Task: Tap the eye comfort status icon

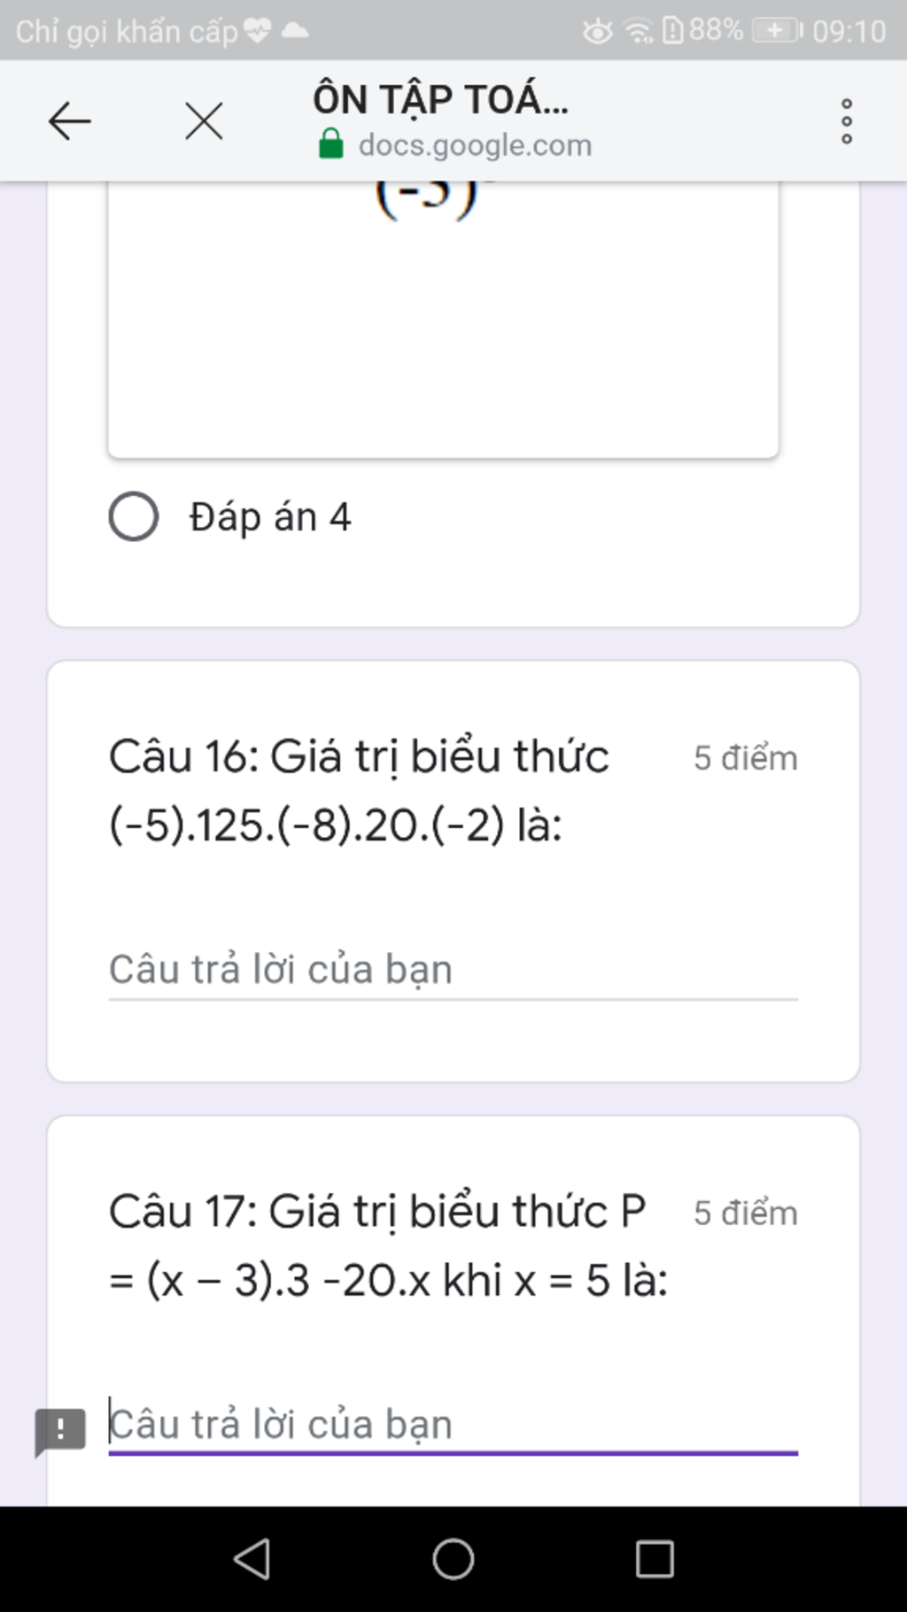Action: pos(597,32)
